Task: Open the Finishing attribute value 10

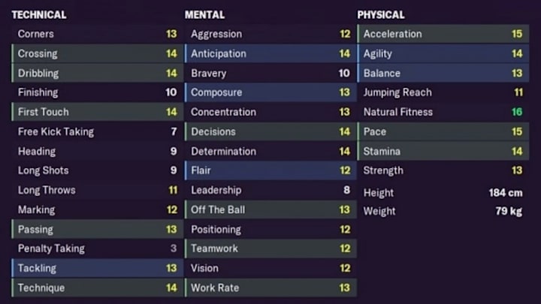Action: (x=171, y=92)
